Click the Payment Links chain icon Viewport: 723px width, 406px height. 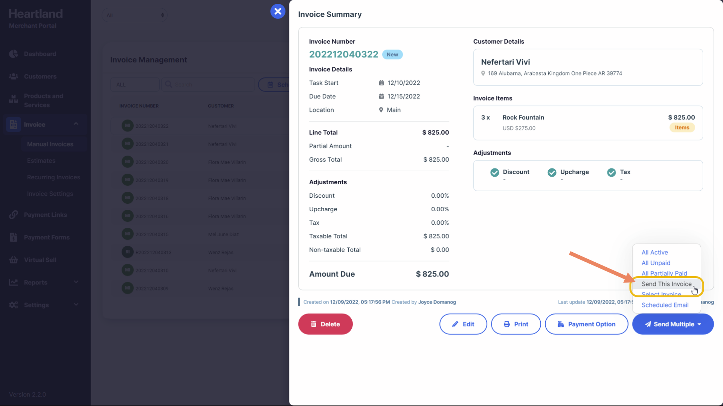pyautogui.click(x=14, y=215)
